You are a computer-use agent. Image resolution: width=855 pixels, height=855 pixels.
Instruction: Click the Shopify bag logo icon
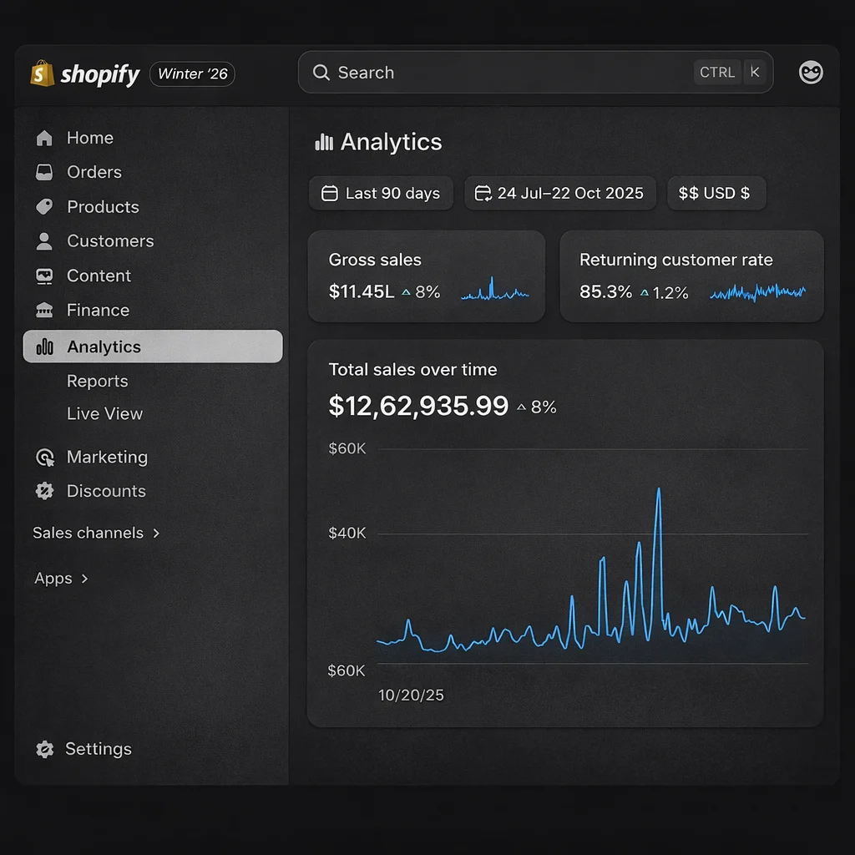pyautogui.click(x=42, y=73)
